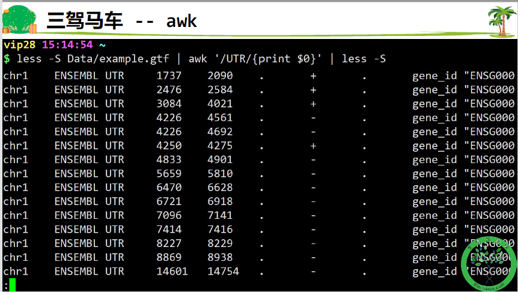The image size is (518, 292).
Task: Click the '+' strand in the 4250 row
Action: [x=313, y=146]
